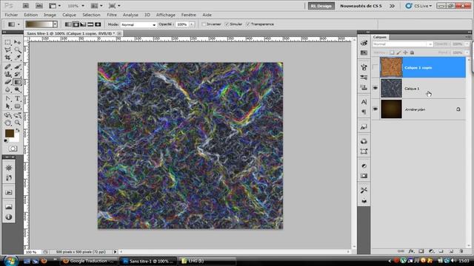Choose the radial gradient style
The width and height of the screenshot is (474, 266).
[76, 24]
